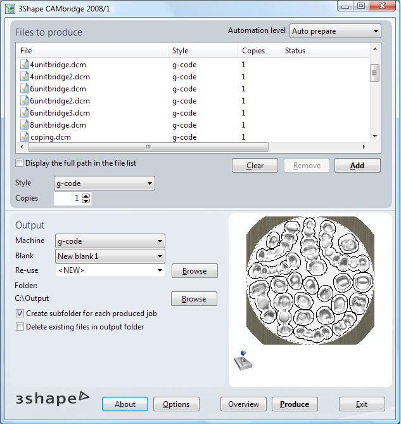The image size is (401, 424).
Task: Open the Automation level dropdown
Action: point(334,31)
